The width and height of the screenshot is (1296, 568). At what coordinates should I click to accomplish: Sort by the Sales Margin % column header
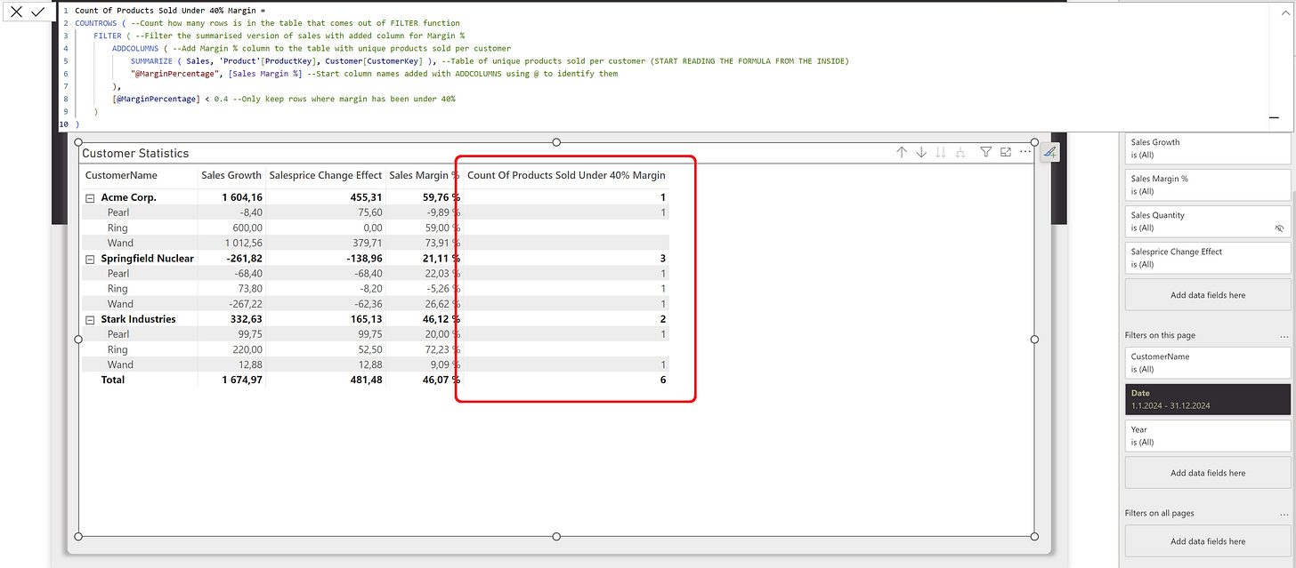click(x=425, y=175)
